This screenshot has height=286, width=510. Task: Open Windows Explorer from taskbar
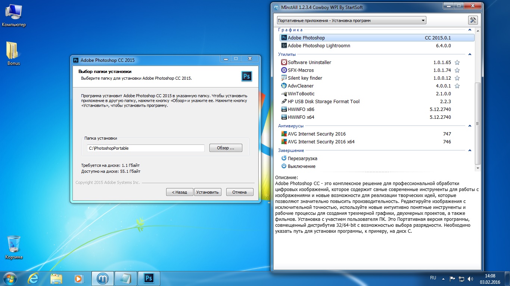click(x=56, y=278)
